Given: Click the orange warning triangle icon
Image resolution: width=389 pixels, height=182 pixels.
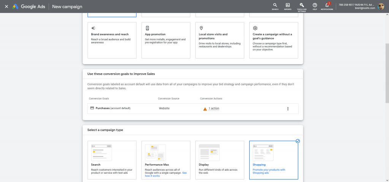Looking at the screenshot, I should click(x=205, y=109).
